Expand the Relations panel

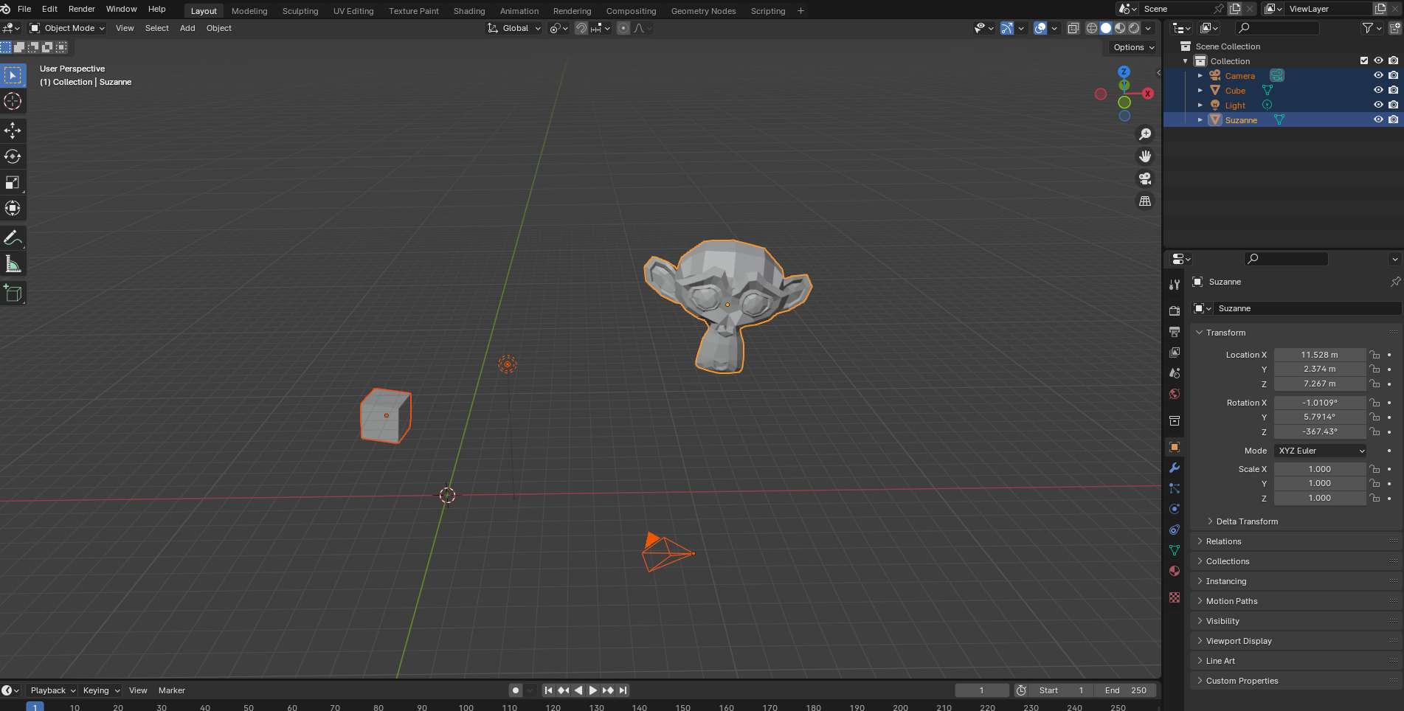[1223, 541]
